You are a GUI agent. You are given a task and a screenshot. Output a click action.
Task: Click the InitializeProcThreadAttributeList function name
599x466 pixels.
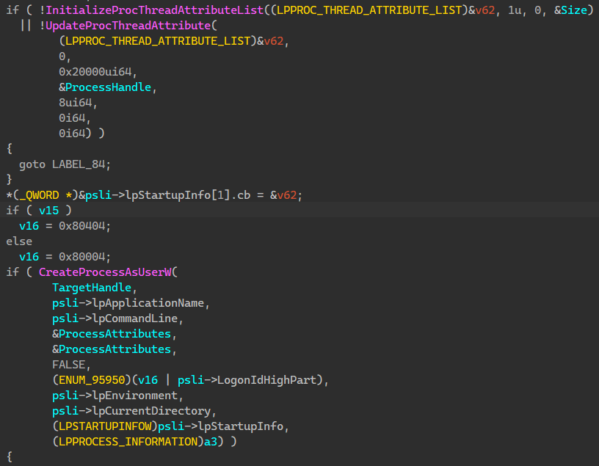point(155,10)
